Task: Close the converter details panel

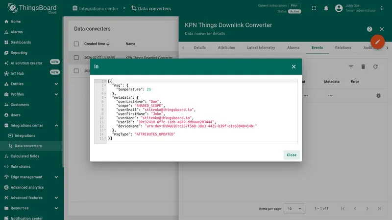Action: coord(382,29)
